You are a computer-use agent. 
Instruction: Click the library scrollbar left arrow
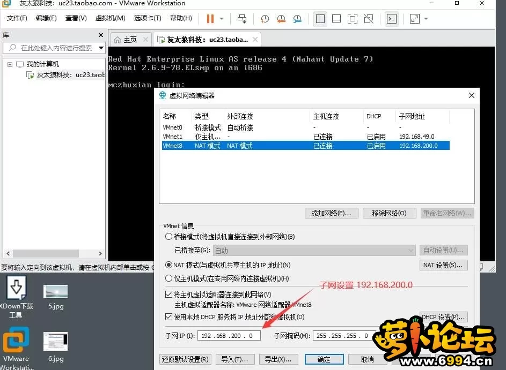coord(8,253)
